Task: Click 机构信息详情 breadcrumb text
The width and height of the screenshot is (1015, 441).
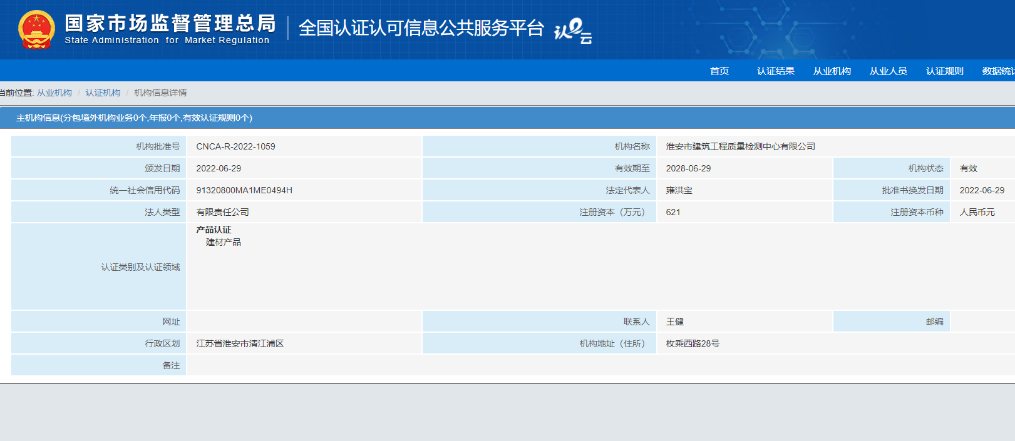Action: coord(160,93)
